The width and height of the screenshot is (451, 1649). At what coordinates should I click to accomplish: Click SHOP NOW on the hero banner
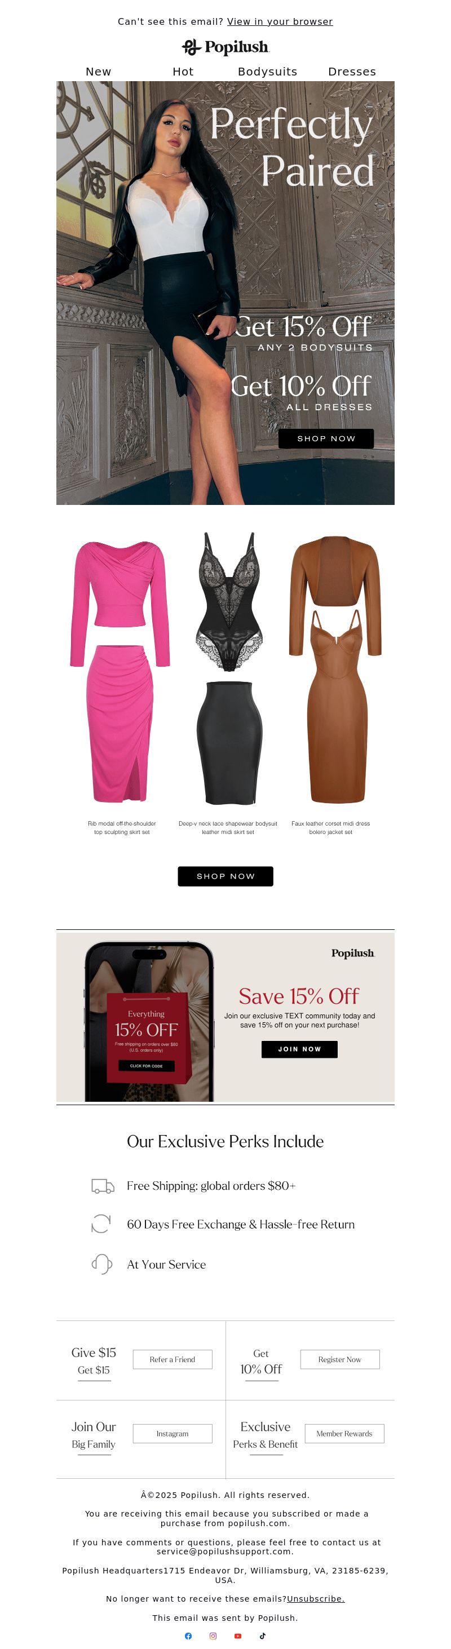326,438
